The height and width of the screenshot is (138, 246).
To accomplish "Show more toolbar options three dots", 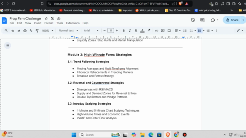I will (217, 31).
